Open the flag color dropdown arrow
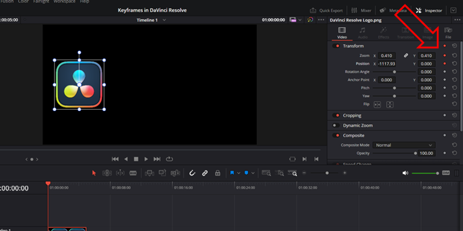The height and width of the screenshot is (231, 463). (x=240, y=173)
